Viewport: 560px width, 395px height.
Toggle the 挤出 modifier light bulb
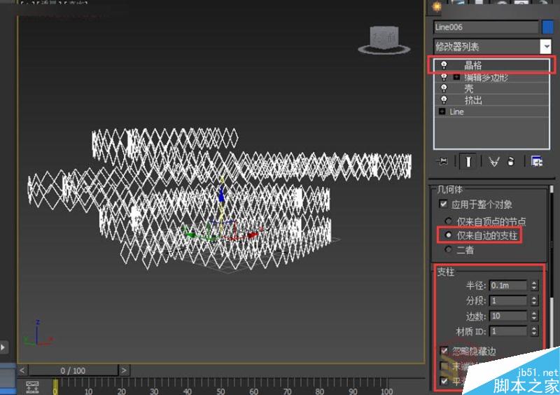pos(444,99)
